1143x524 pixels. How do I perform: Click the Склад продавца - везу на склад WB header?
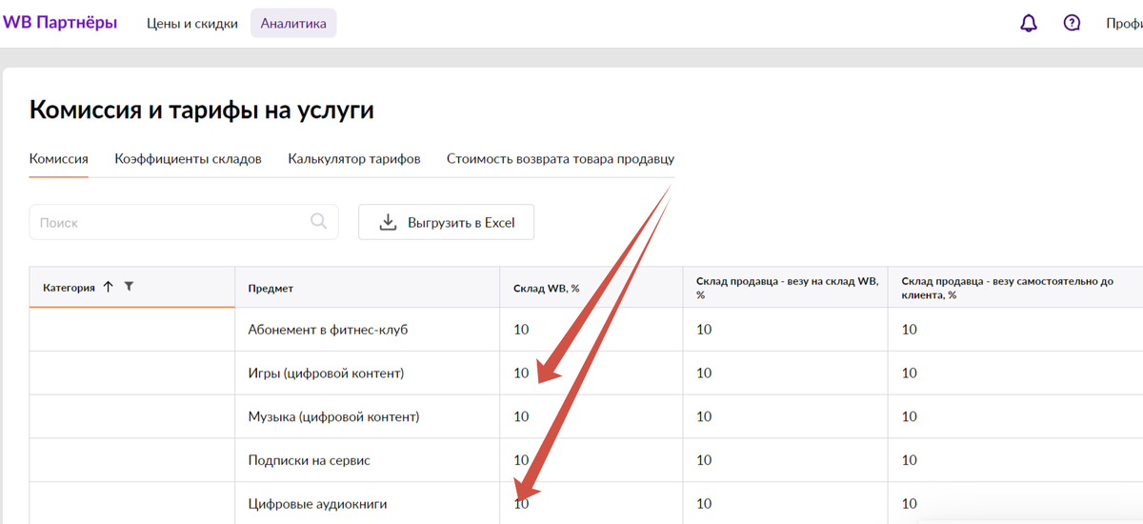786,287
